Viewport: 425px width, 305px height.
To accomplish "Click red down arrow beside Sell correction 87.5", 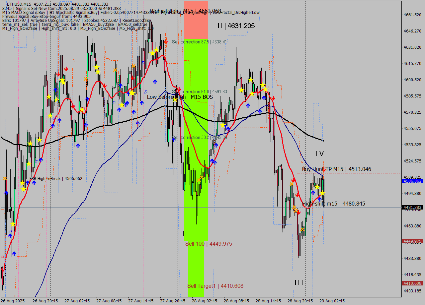I will coord(166,41).
